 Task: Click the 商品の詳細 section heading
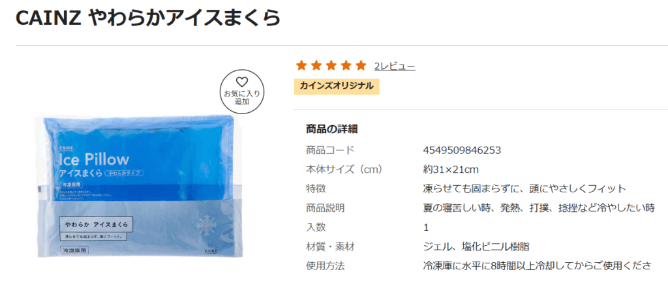[x=331, y=129]
